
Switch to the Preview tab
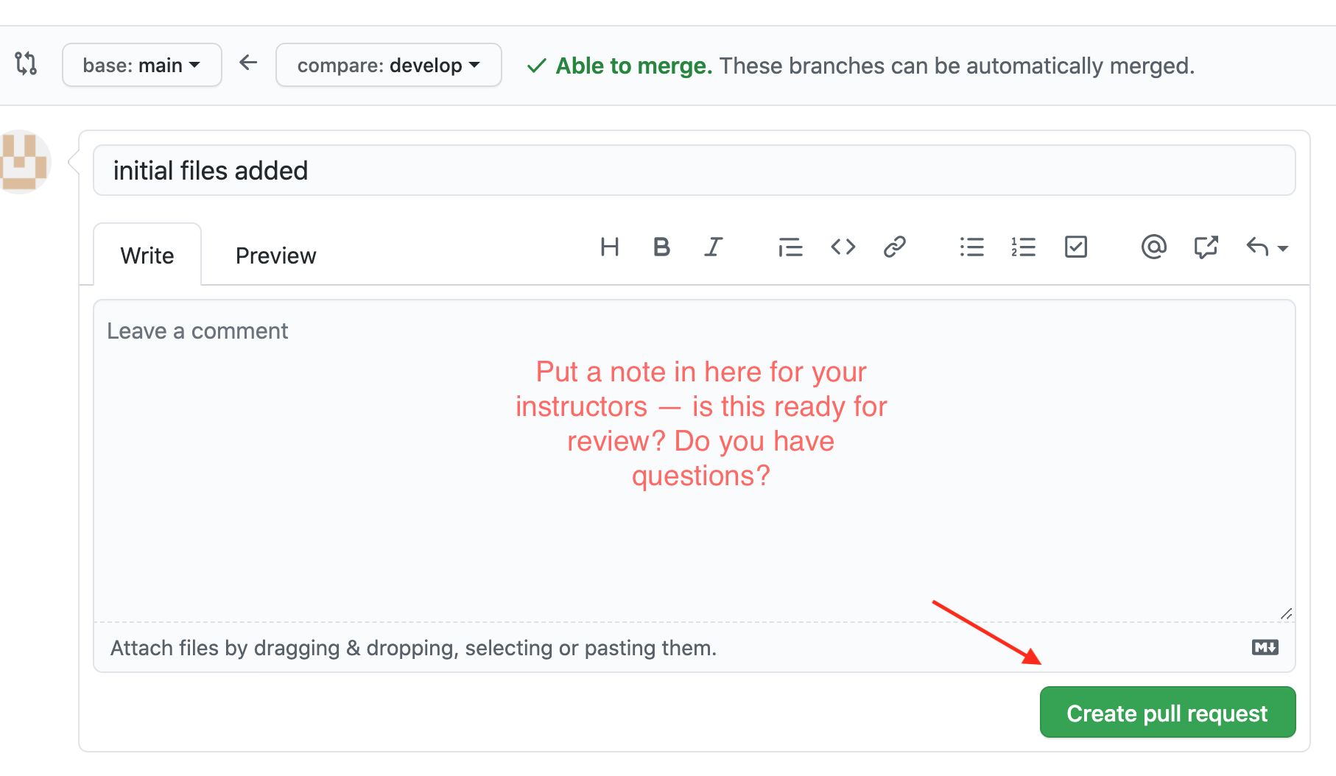click(275, 255)
